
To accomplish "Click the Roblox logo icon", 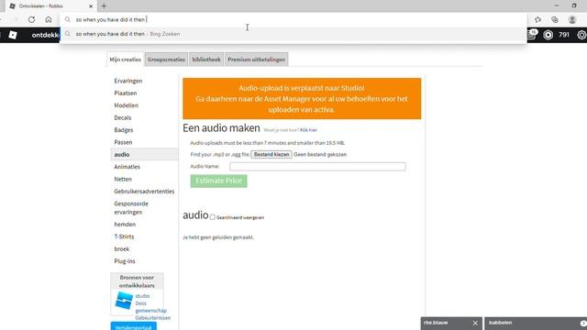I will pyautogui.click(x=13, y=35).
